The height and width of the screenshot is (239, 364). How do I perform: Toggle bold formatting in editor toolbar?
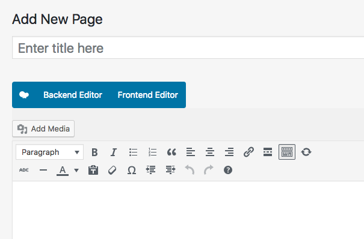coord(94,152)
